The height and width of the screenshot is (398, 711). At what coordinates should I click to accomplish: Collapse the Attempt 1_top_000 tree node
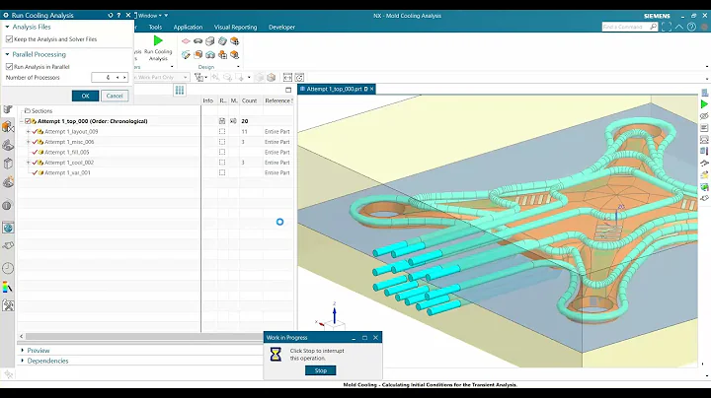(22, 121)
